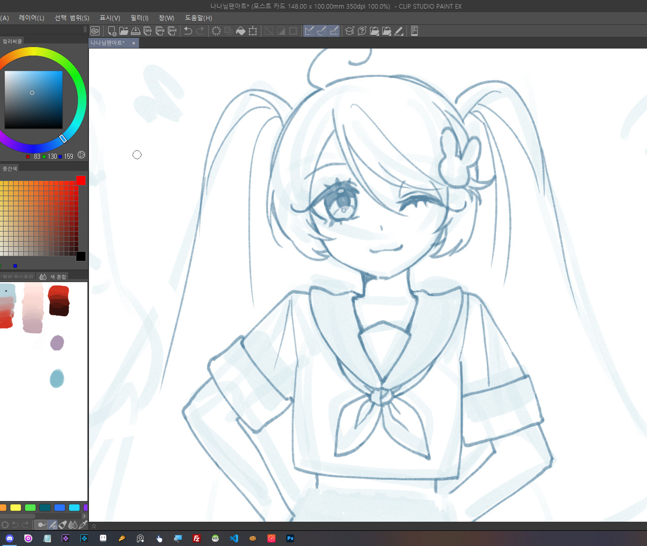Click the Undo arrow in top toolbar
This screenshot has height=546, width=647.
click(x=188, y=31)
